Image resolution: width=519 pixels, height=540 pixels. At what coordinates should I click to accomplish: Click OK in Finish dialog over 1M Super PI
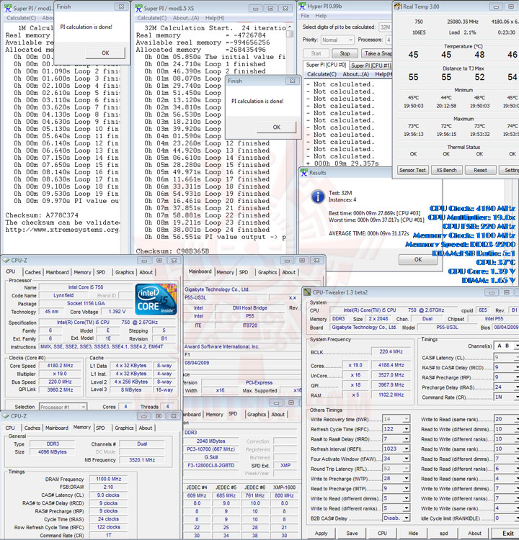tap(105, 53)
